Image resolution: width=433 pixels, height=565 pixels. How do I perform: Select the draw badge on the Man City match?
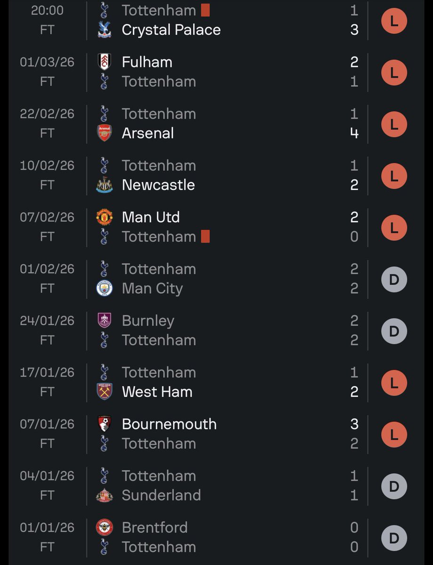pos(394,280)
